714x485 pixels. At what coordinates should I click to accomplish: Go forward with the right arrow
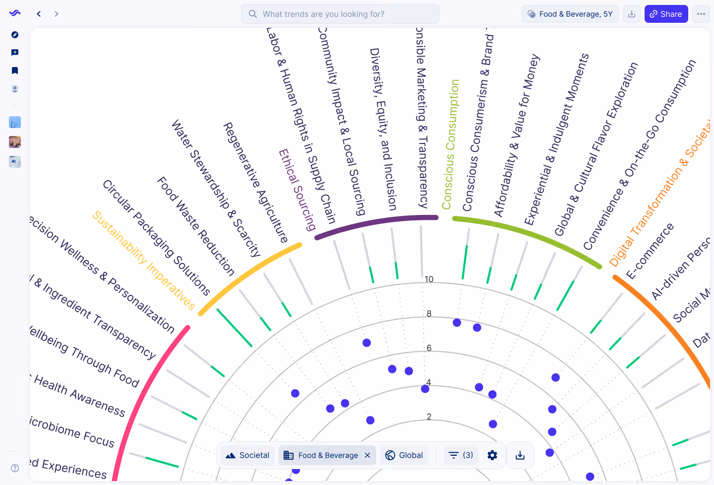57,14
